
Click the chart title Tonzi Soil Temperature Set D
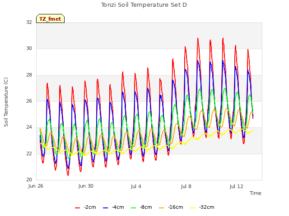click(144, 5)
